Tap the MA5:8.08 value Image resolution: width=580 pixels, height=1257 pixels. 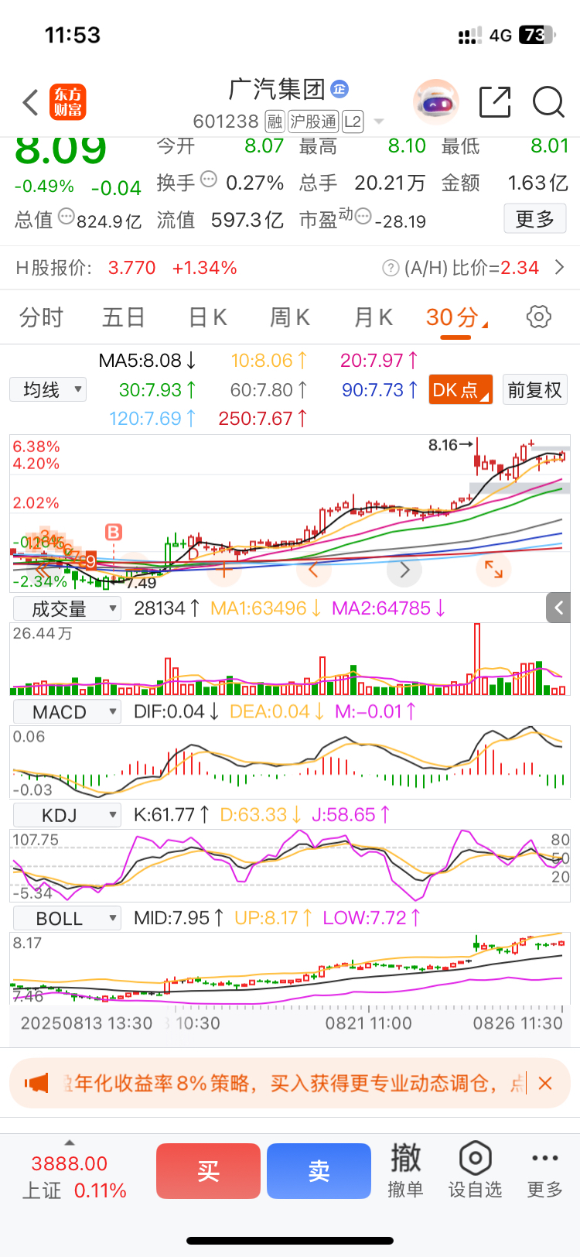click(x=148, y=361)
